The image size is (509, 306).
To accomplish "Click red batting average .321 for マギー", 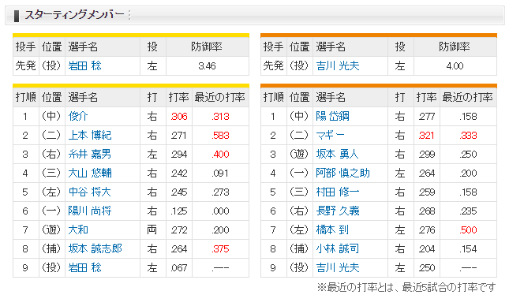I will 427,136.
